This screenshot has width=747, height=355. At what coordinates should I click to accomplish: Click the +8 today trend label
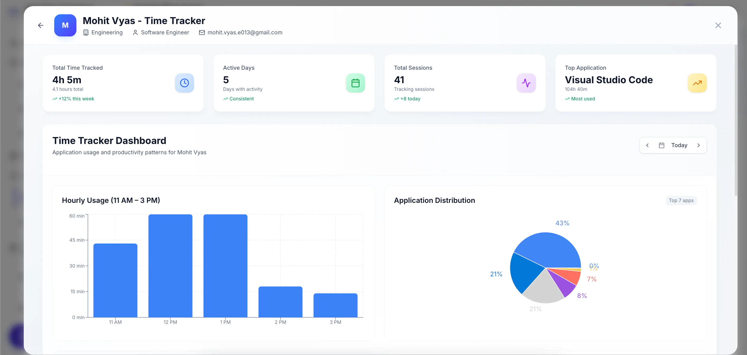point(410,99)
